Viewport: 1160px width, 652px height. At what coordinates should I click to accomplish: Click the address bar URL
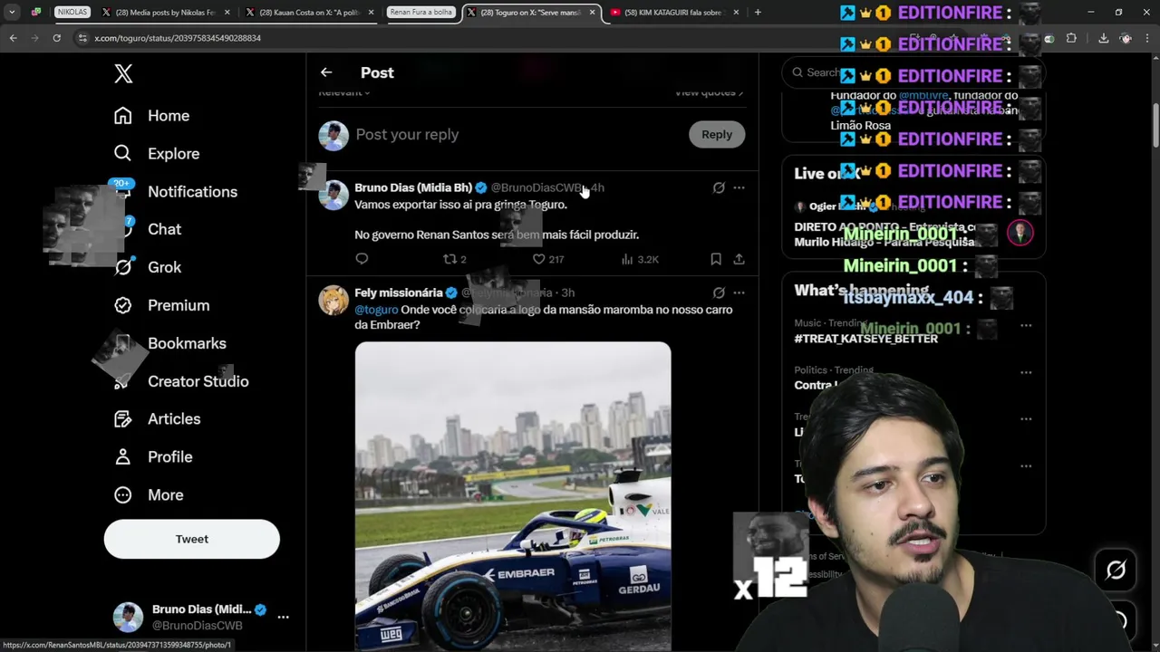point(178,38)
